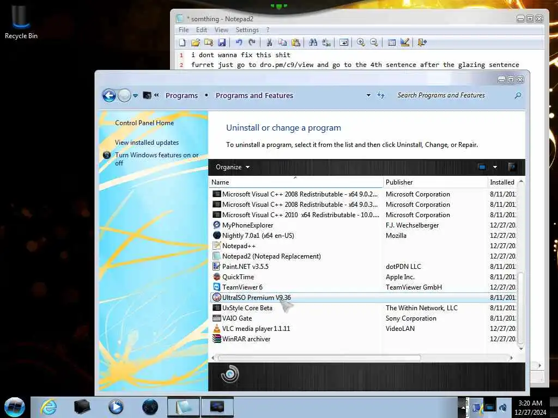Expand the double-chevron breadcrumb in address bar
The image size is (558, 418).
(156, 95)
